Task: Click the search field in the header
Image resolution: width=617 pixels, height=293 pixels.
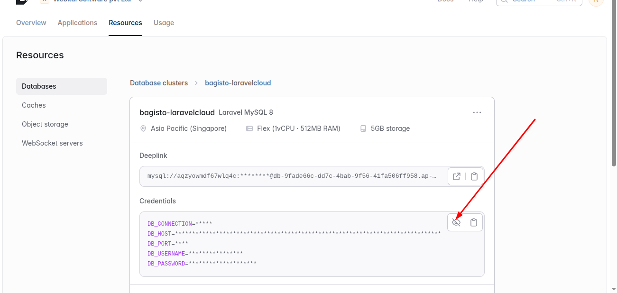Action: pos(539,1)
